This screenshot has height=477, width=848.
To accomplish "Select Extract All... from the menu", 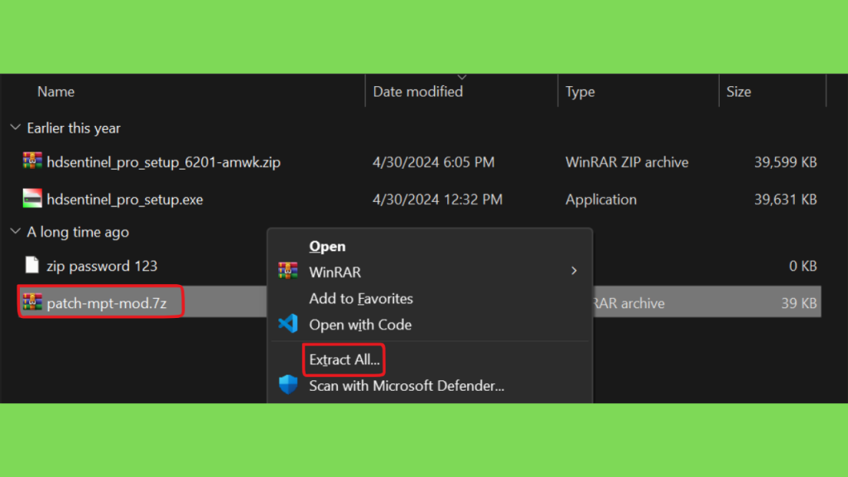I will coord(344,359).
